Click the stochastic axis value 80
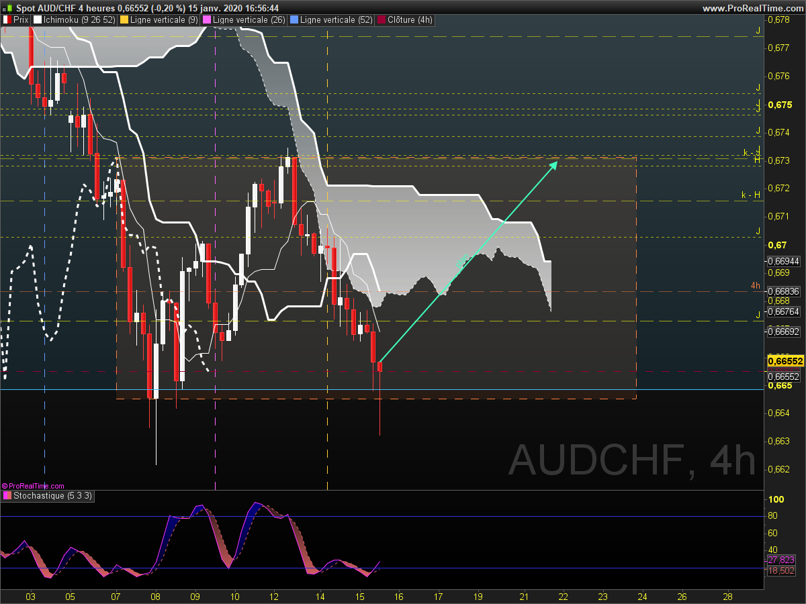Image resolution: width=806 pixels, height=604 pixels. point(773,516)
